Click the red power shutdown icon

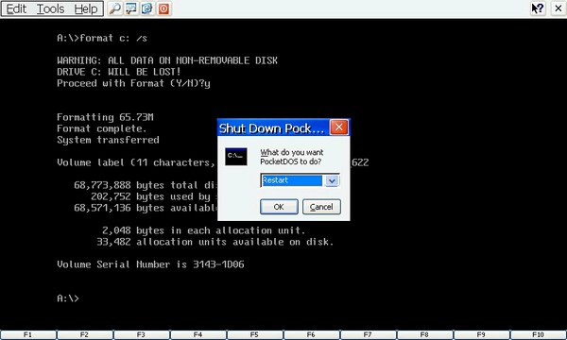pyautogui.click(x=163, y=8)
